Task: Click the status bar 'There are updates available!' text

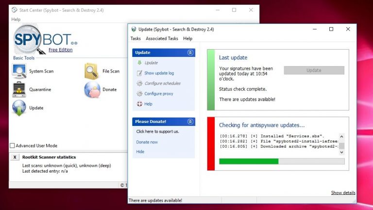Action: (155, 200)
